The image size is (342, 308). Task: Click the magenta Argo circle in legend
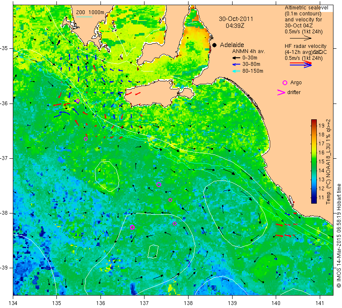click(285, 83)
